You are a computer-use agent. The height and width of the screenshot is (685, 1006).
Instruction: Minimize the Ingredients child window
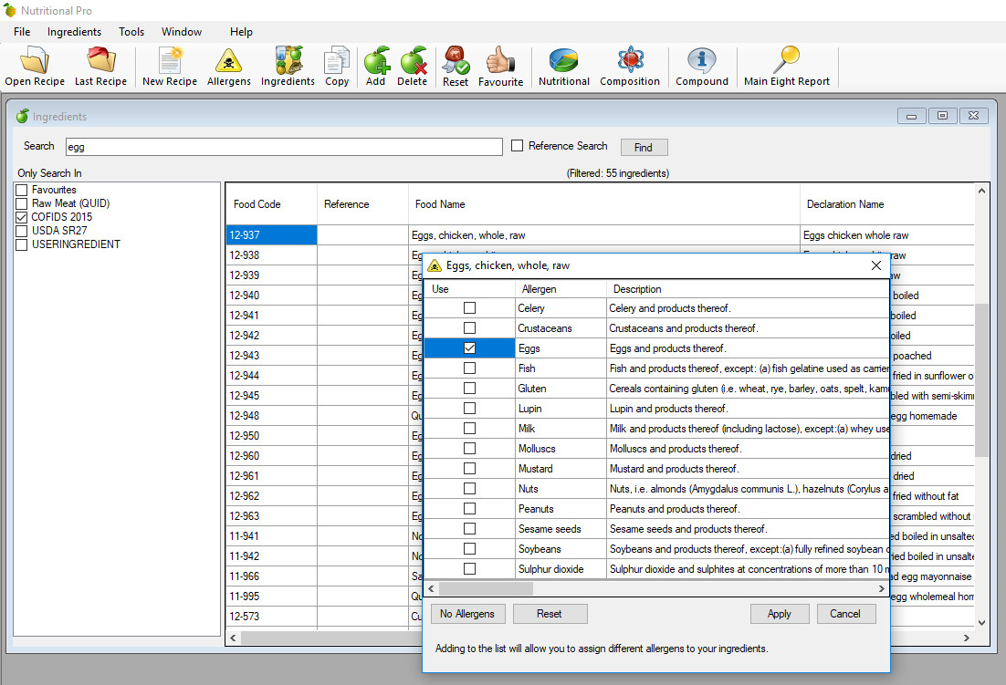(911, 116)
